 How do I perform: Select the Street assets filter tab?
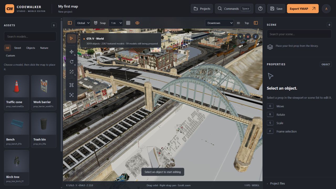(18, 48)
